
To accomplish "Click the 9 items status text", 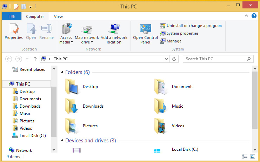I will [13, 157].
